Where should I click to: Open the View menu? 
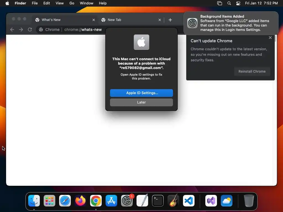[60, 3]
